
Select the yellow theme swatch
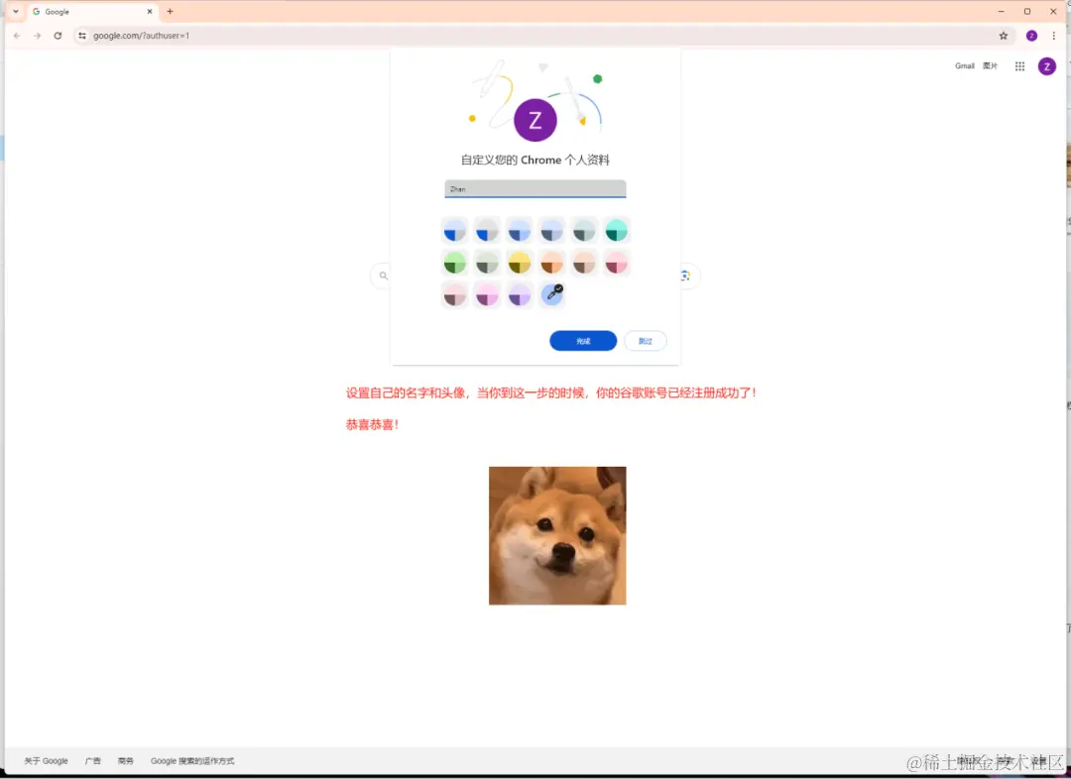(519, 263)
